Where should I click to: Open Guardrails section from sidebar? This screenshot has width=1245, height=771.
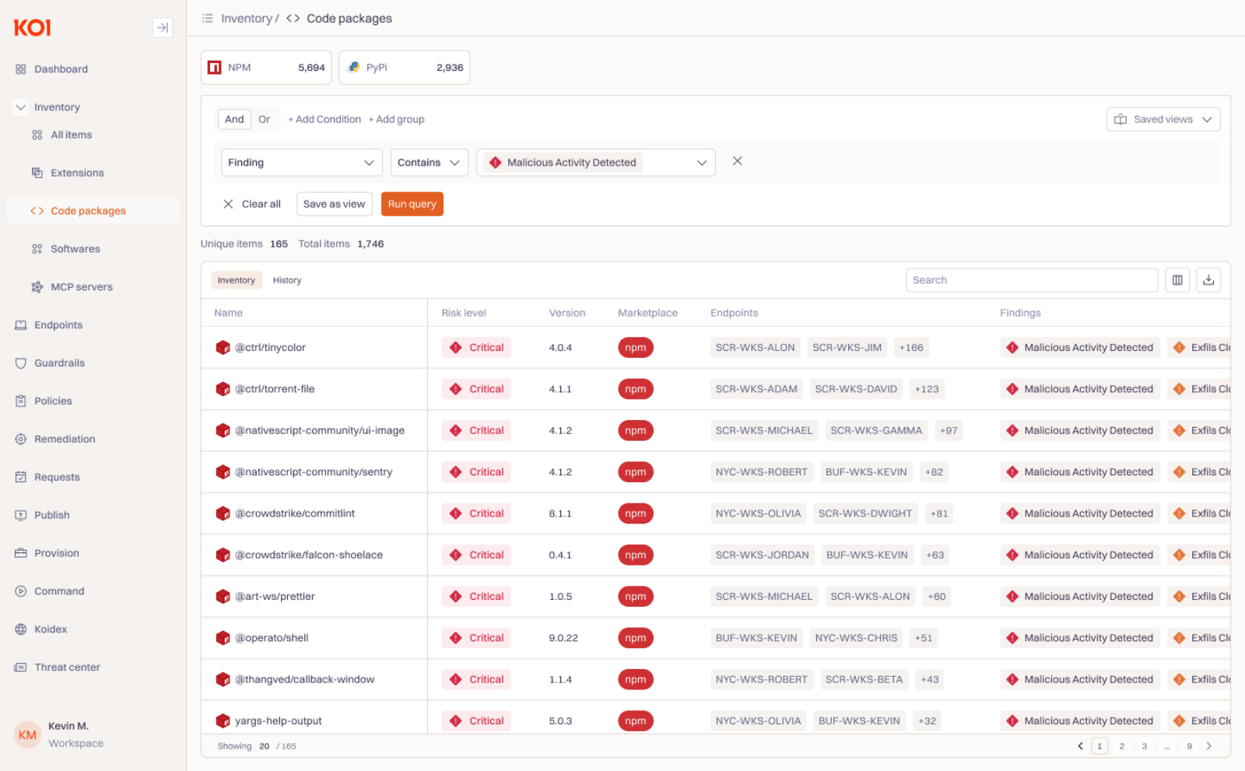click(59, 363)
